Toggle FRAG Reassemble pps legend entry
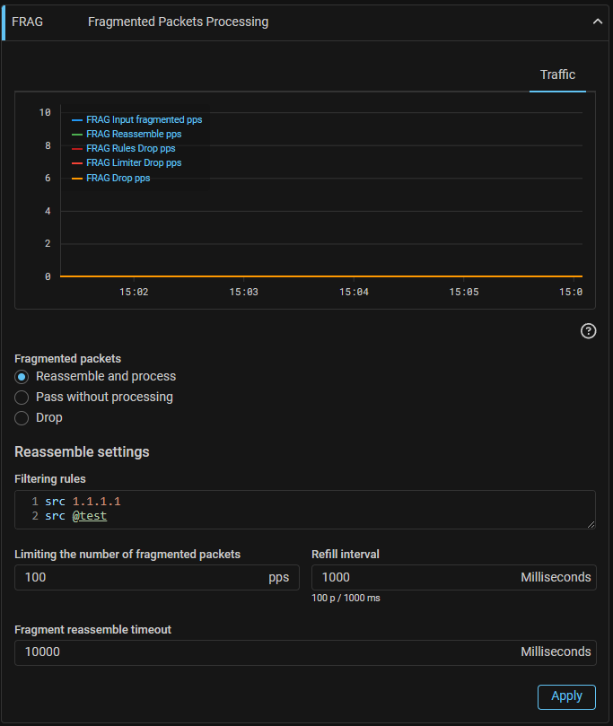613x726 pixels. pyautogui.click(x=133, y=134)
